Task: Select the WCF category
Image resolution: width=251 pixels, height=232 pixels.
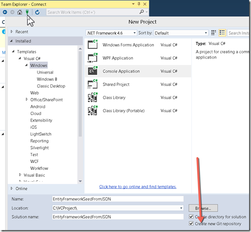Action: 35,162
